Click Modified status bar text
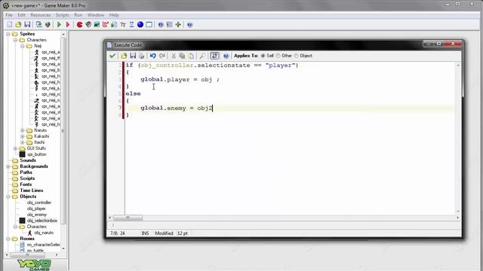This screenshot has height=271, width=483. (x=164, y=233)
